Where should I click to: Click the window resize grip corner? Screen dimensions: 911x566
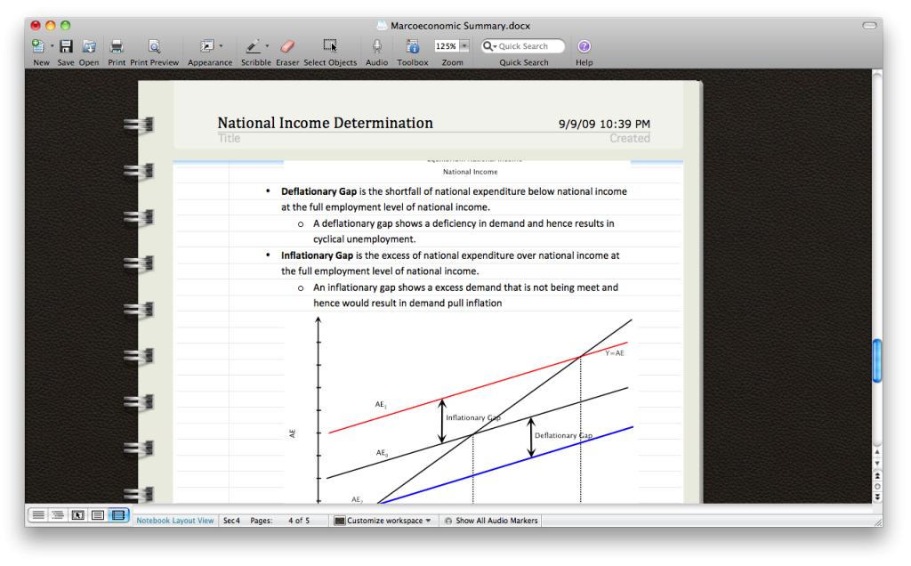point(877,522)
